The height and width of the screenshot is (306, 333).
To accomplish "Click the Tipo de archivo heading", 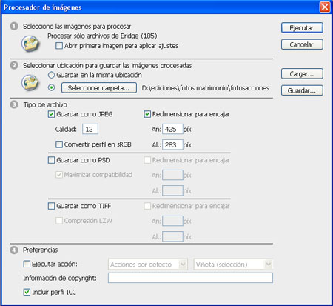I will pos(45,104).
